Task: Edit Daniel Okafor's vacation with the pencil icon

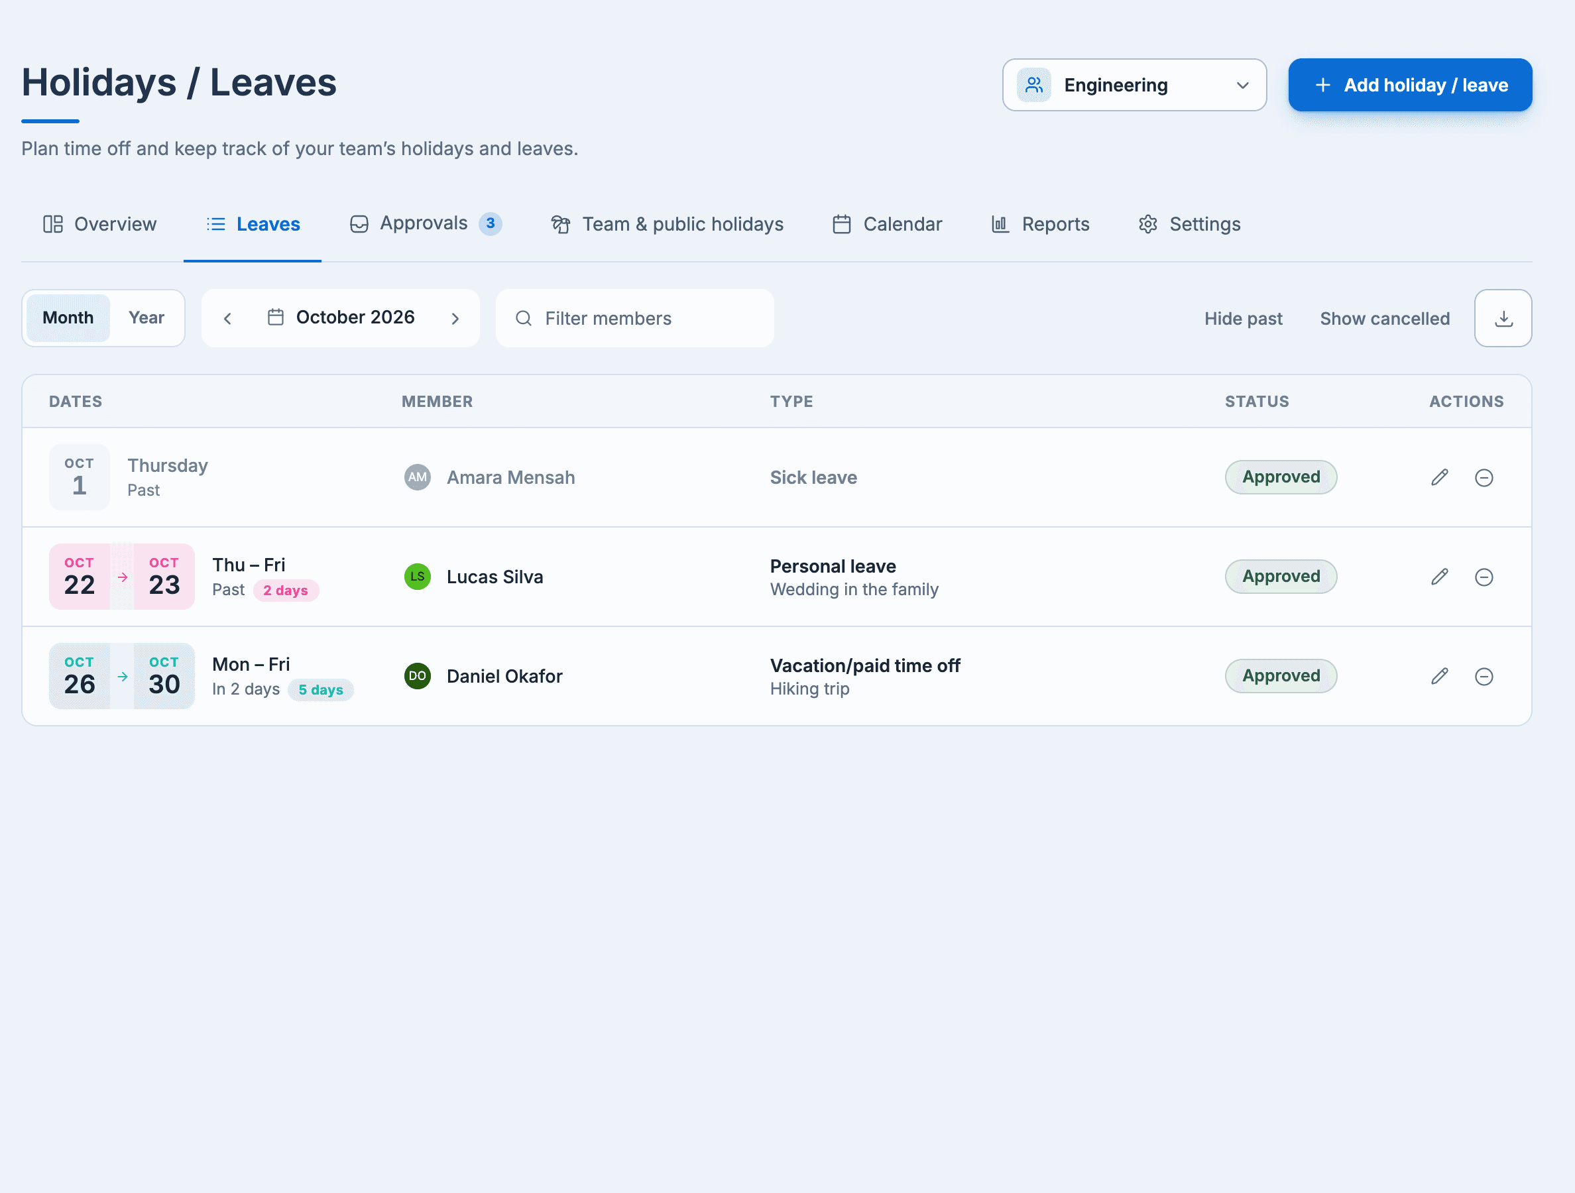Action: pos(1439,676)
